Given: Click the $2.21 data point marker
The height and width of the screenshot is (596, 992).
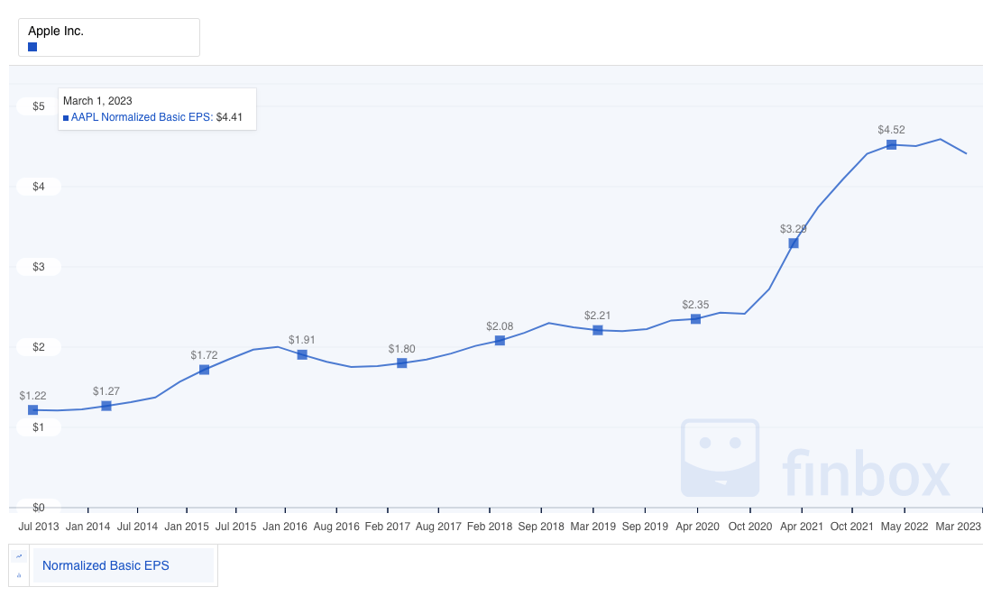Looking at the screenshot, I should pos(597,330).
